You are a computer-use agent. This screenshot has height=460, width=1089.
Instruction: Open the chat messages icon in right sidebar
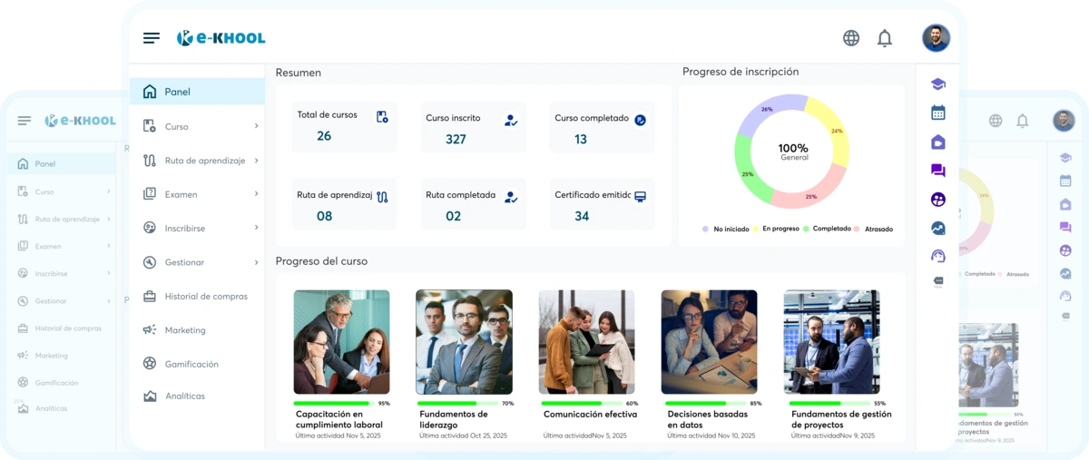click(x=938, y=170)
